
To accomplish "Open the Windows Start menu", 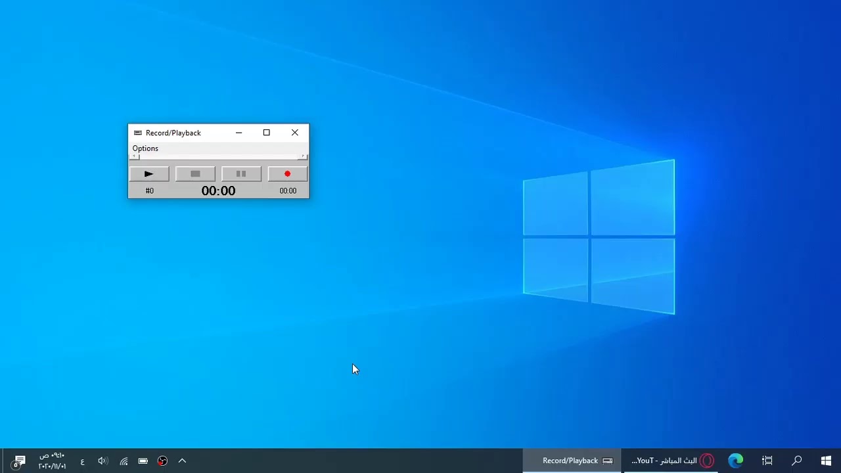I will click(826, 461).
